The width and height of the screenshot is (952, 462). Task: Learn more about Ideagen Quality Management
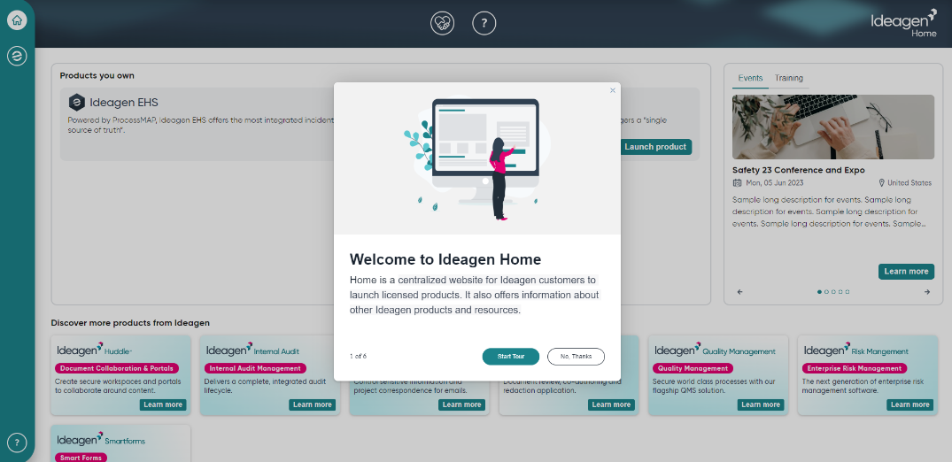[x=760, y=405]
